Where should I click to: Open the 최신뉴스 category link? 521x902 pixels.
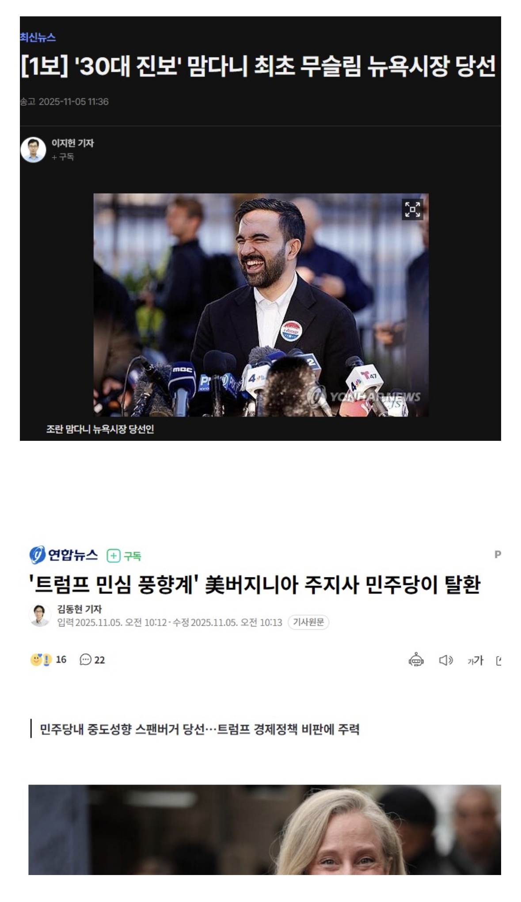click(x=38, y=38)
